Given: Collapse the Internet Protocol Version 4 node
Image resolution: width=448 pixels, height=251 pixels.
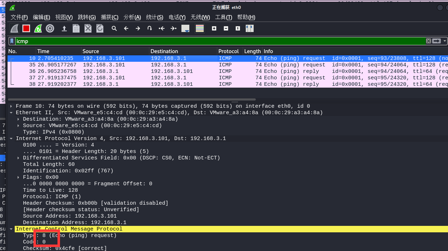Looking at the screenshot, I should click(11, 139).
